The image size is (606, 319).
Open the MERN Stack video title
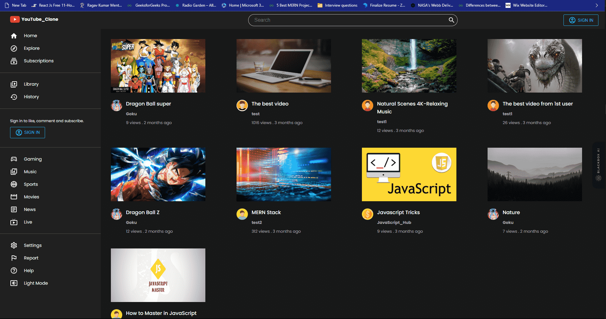click(x=266, y=212)
